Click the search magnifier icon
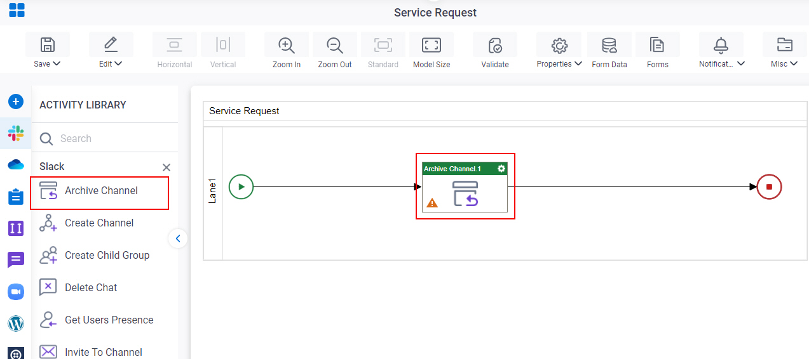This screenshot has height=359, width=809. 46,139
